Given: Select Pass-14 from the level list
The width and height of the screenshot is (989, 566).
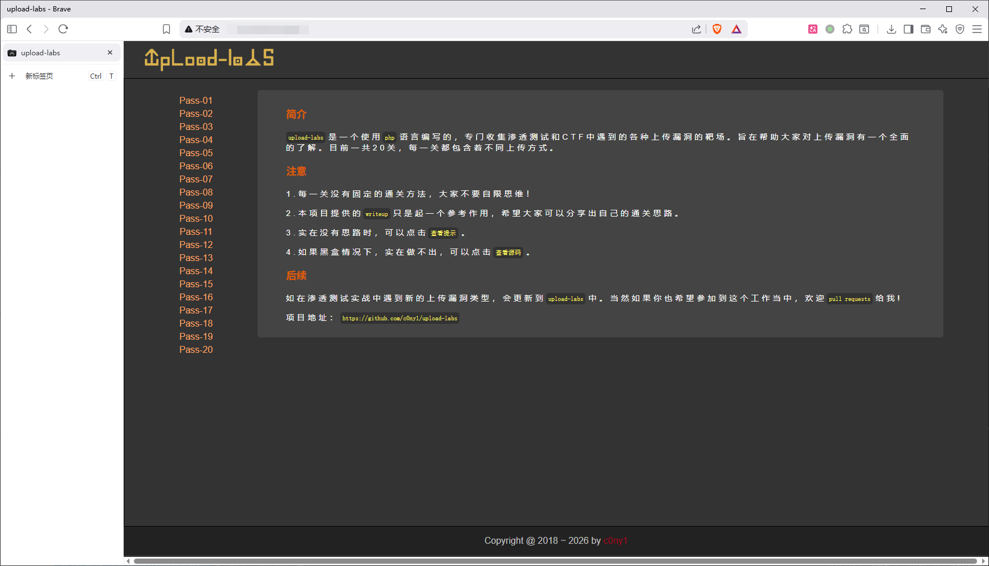Looking at the screenshot, I should [196, 271].
